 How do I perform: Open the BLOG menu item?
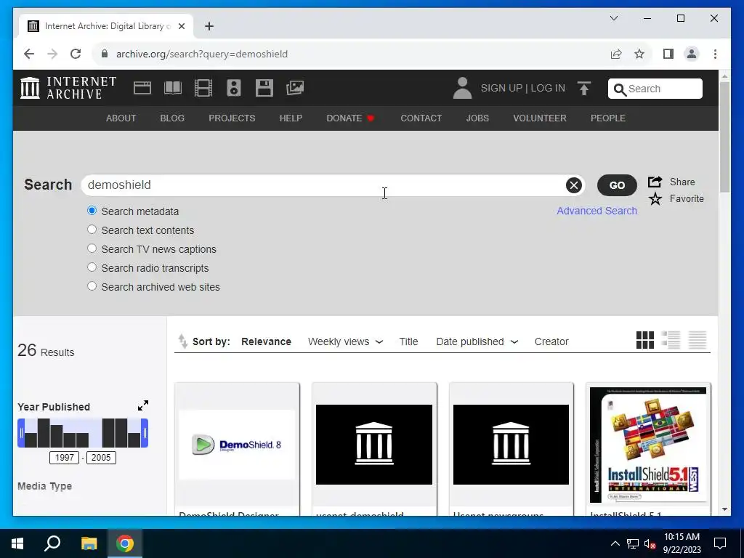[172, 118]
